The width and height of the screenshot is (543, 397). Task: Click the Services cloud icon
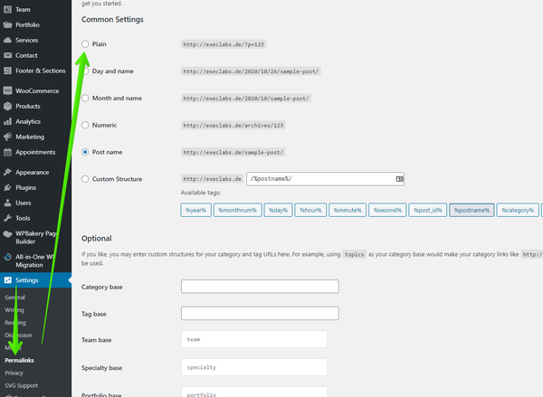(x=7, y=40)
